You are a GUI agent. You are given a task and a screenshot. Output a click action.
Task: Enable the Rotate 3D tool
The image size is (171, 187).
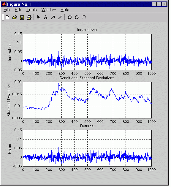(x=84, y=18)
